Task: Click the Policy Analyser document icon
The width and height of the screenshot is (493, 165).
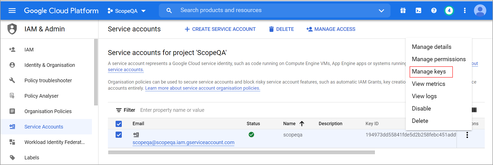Action: click(x=12, y=96)
